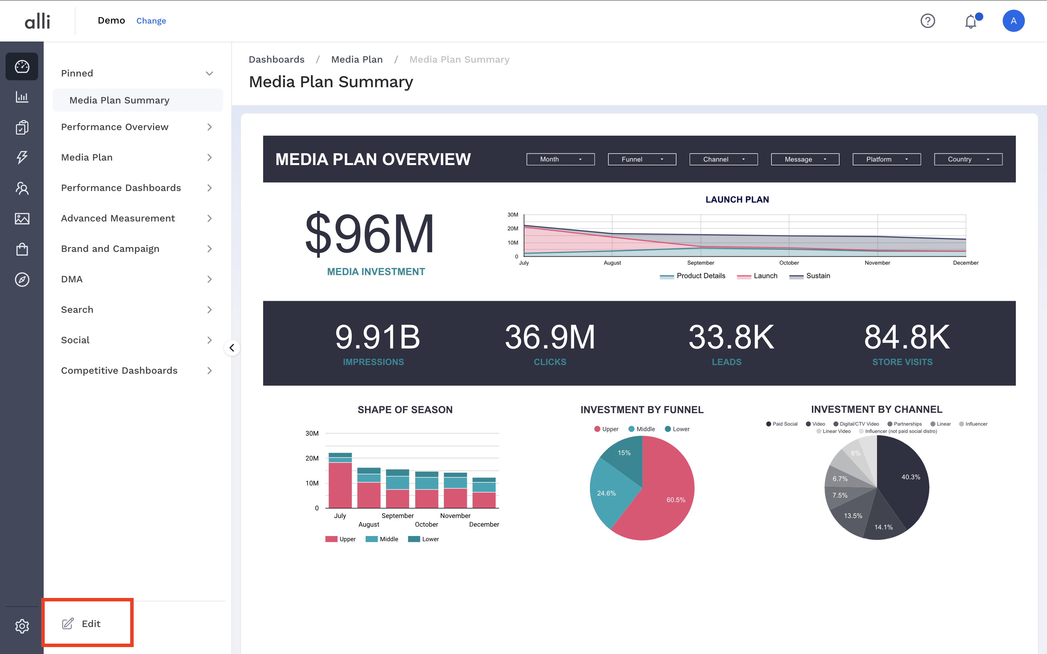Open the dashboards gauge icon in sidebar
1047x654 pixels.
click(x=22, y=66)
